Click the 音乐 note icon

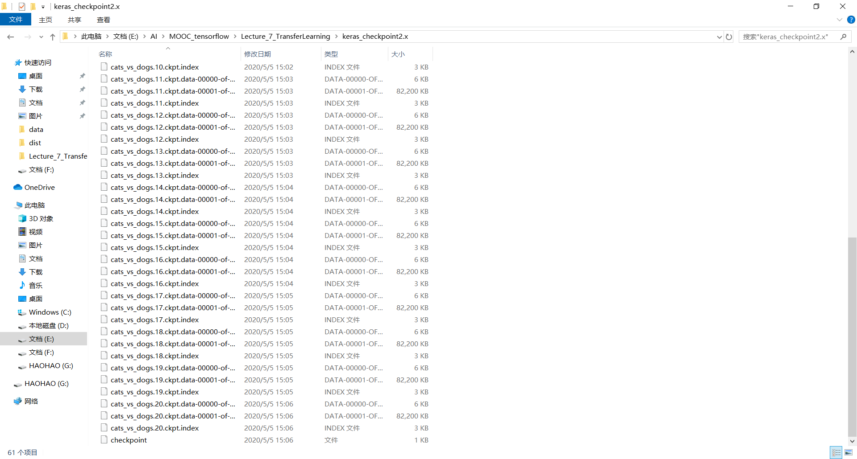tap(22, 285)
